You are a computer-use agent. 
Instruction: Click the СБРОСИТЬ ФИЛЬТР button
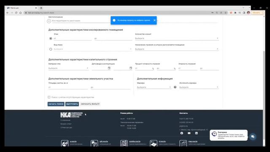click(x=90, y=104)
